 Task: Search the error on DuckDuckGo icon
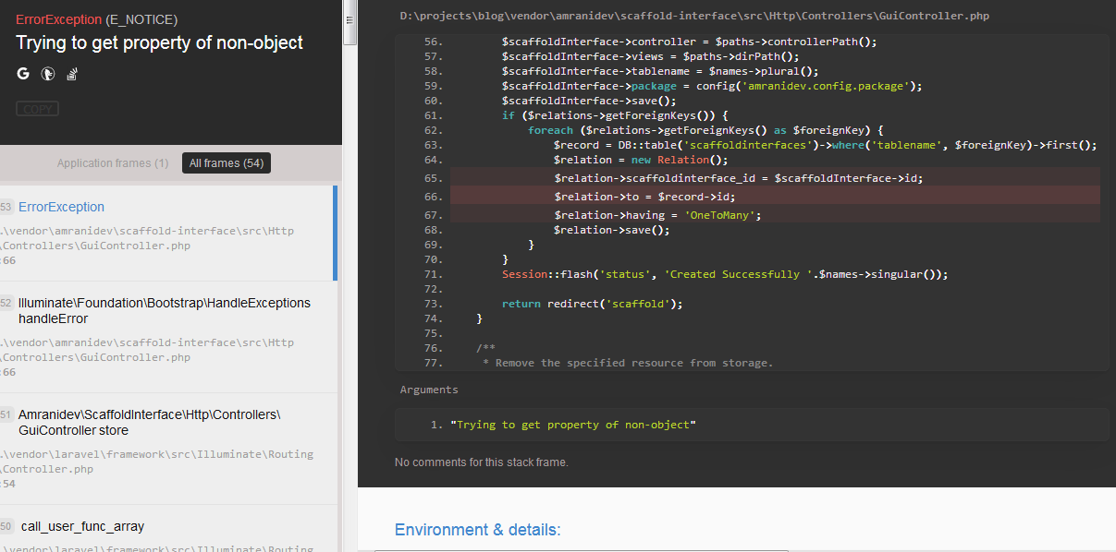tap(48, 74)
